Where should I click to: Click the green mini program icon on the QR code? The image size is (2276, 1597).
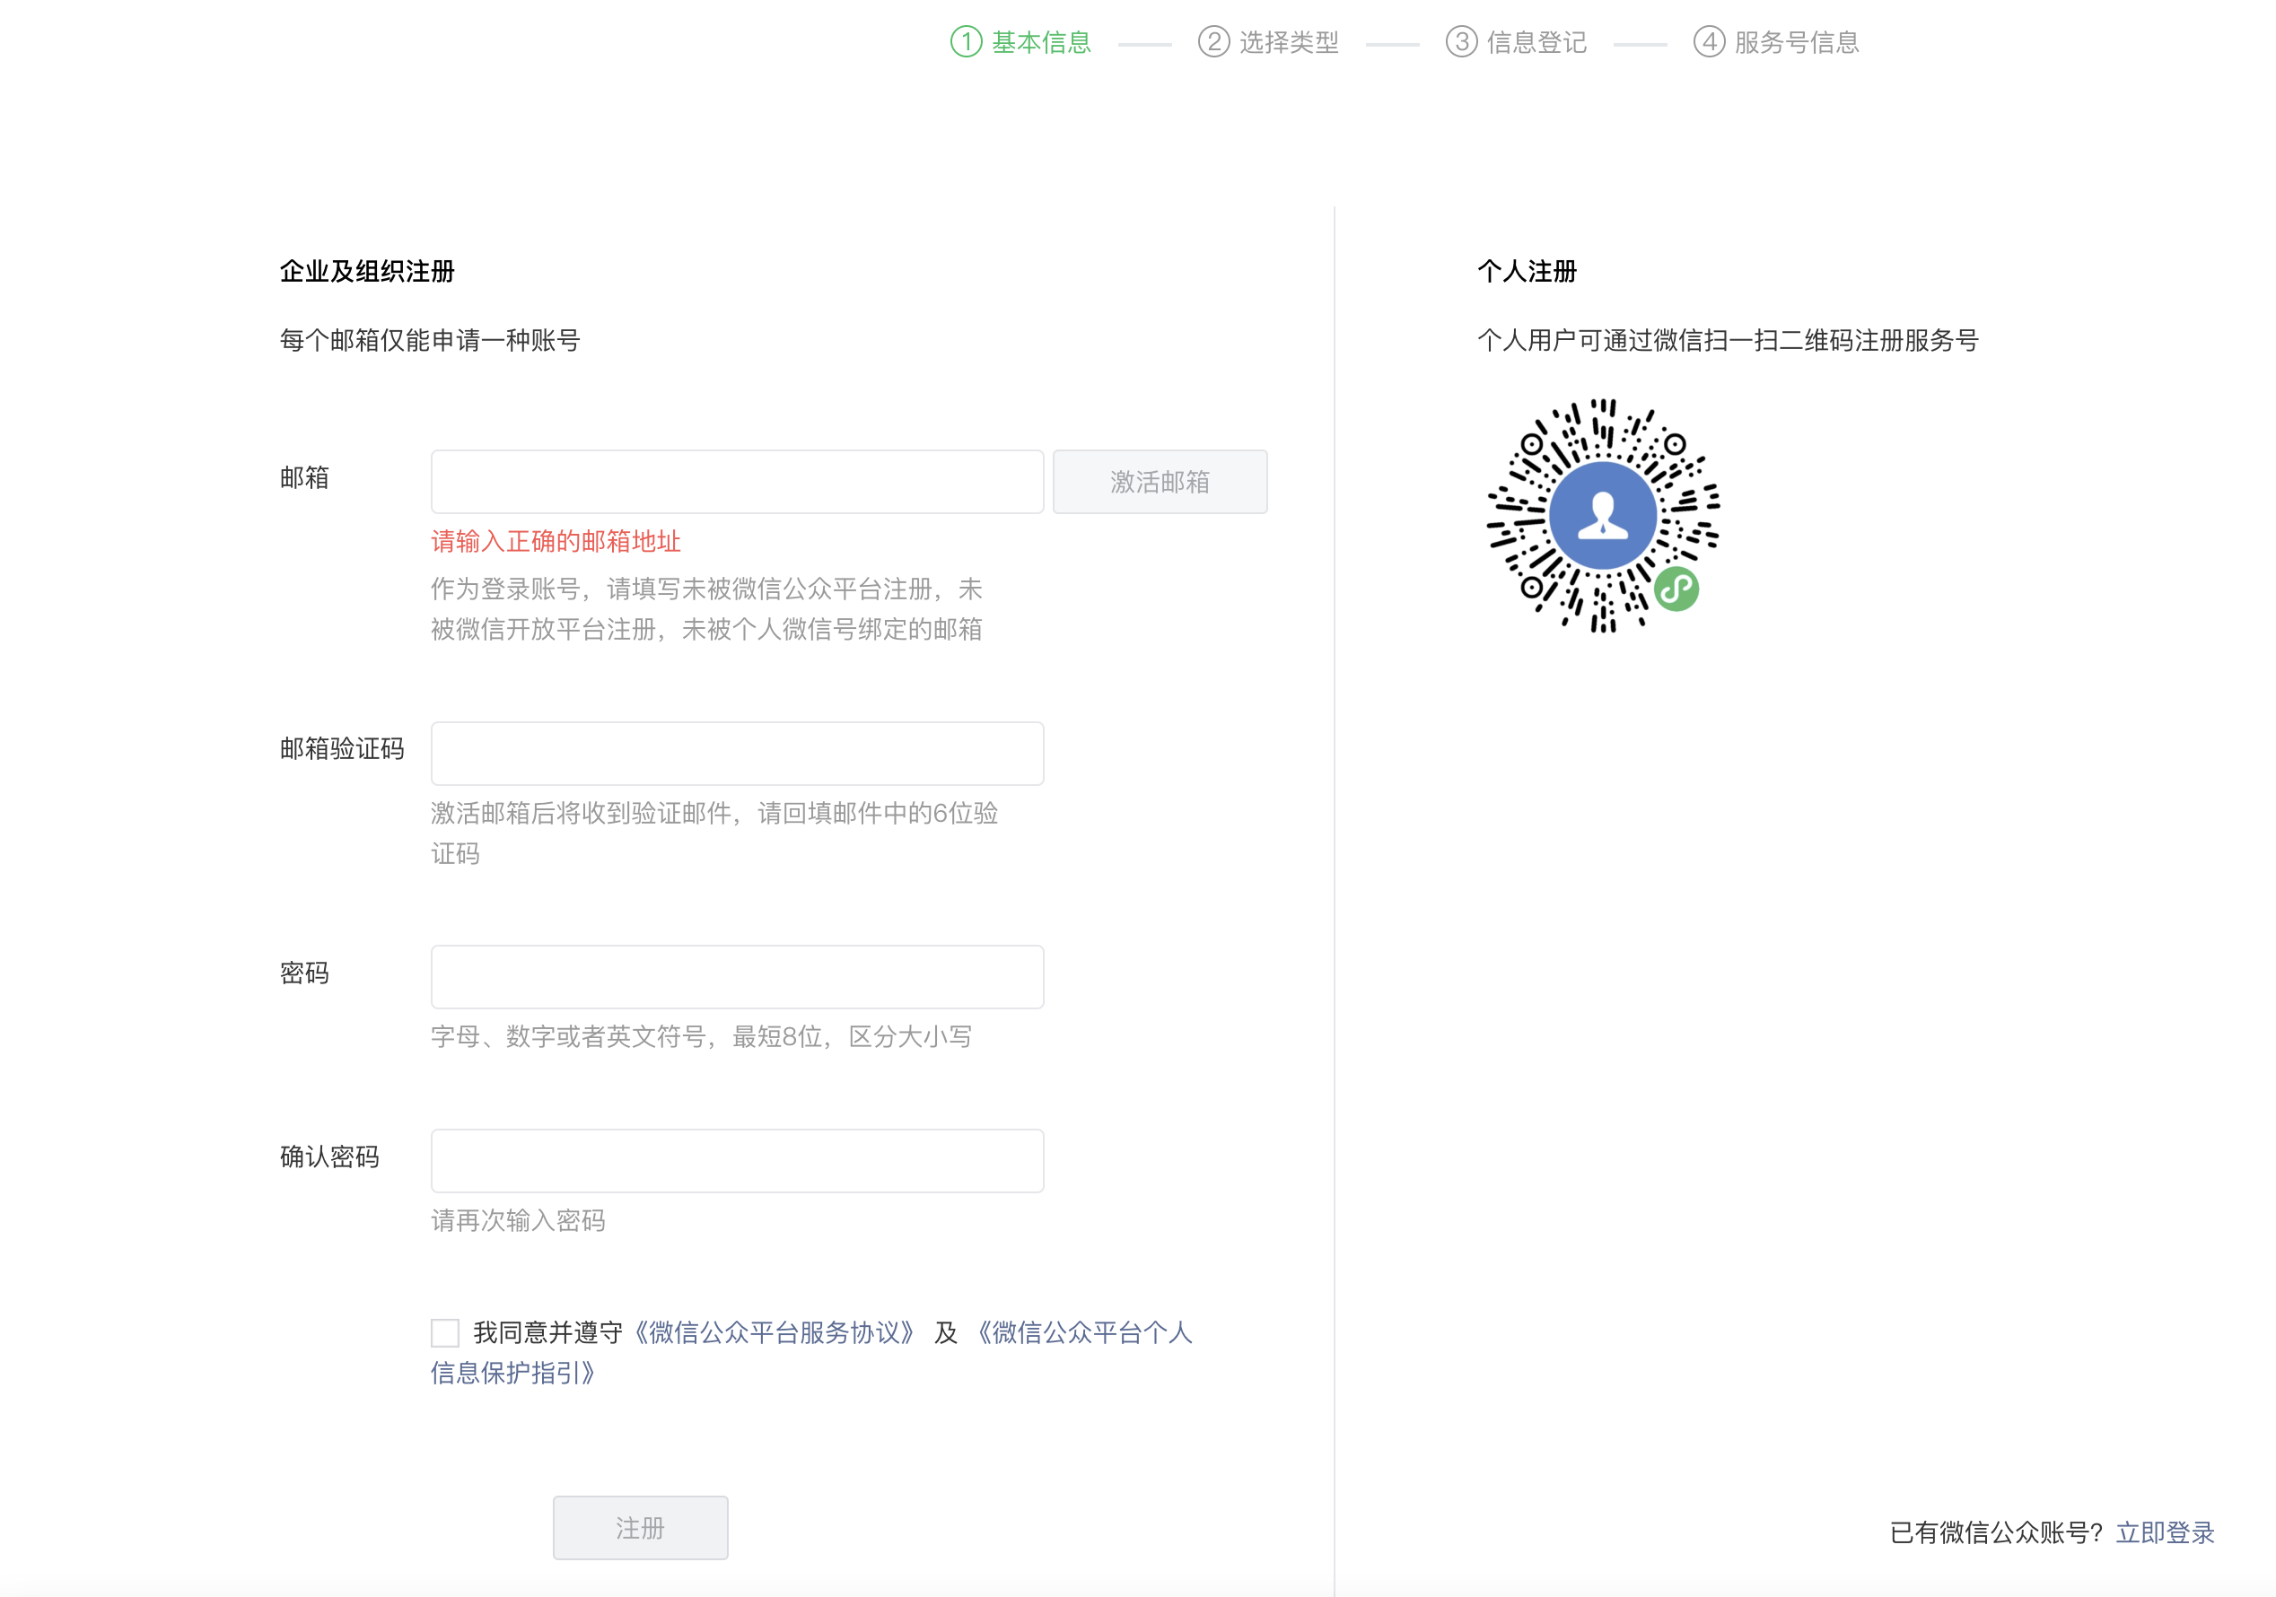[1676, 589]
